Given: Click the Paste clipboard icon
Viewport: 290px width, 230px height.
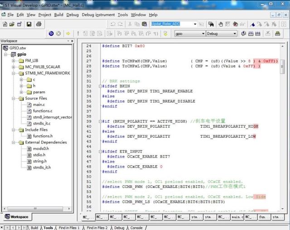Looking at the screenshot, I should click(x=144, y=24).
